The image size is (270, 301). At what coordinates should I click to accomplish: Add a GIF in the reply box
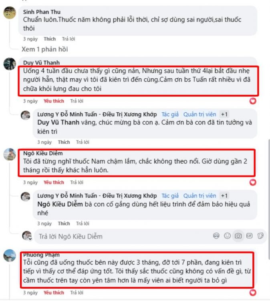(x=249, y=236)
